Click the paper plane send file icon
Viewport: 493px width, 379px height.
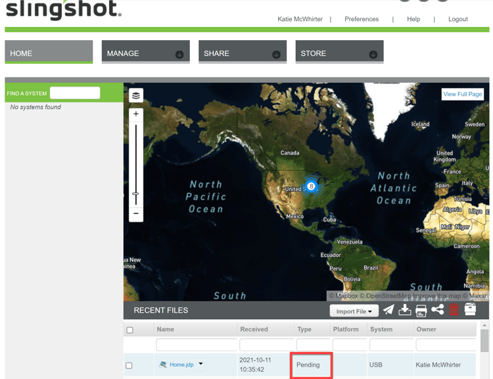[388, 310]
